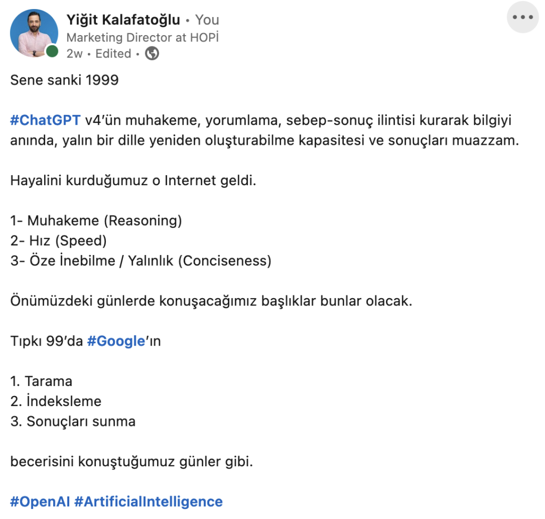The height and width of the screenshot is (519, 545).
Task: Open the Yiğit Kalafatoğlu name link
Action: [123, 20]
